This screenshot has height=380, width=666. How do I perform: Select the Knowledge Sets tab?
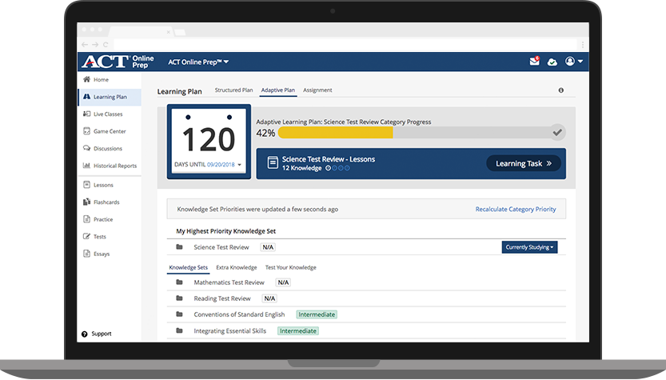click(188, 267)
